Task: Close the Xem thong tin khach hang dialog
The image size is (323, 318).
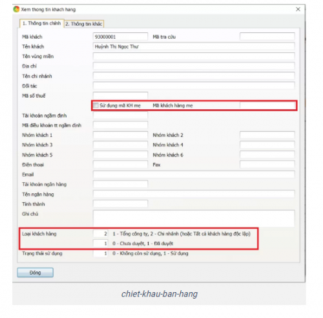Action: (x=298, y=9)
